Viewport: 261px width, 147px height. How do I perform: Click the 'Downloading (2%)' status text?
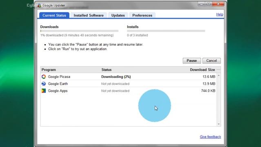click(116, 77)
